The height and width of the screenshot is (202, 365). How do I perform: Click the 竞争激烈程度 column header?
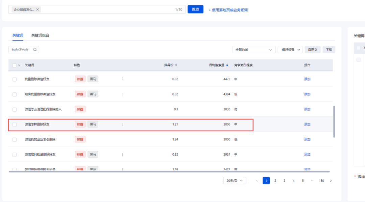[x=243, y=65]
